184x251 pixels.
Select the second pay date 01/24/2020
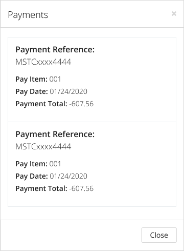coord(68,176)
